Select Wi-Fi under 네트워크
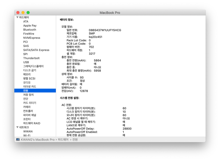 click(x=27, y=135)
